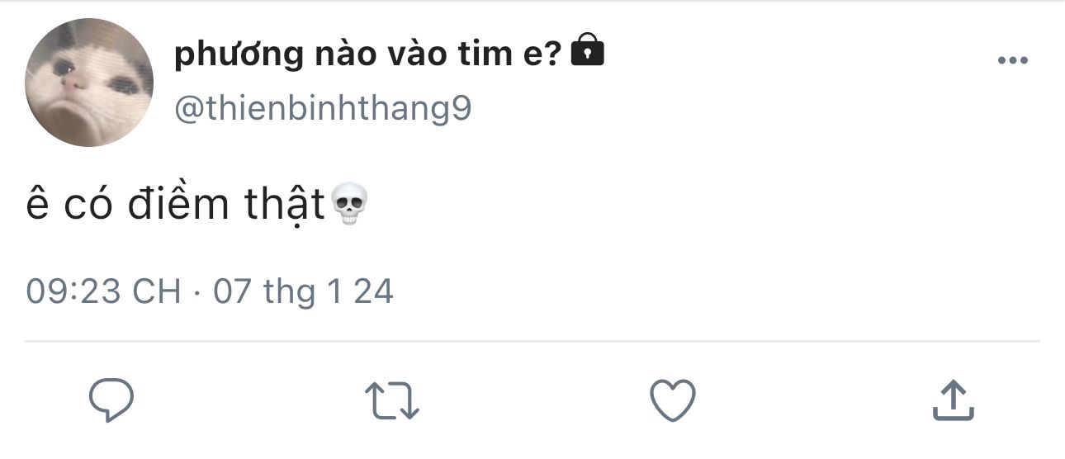1065x459 pixels.
Task: Retweet this post with the arrows icon
Action: click(x=392, y=400)
